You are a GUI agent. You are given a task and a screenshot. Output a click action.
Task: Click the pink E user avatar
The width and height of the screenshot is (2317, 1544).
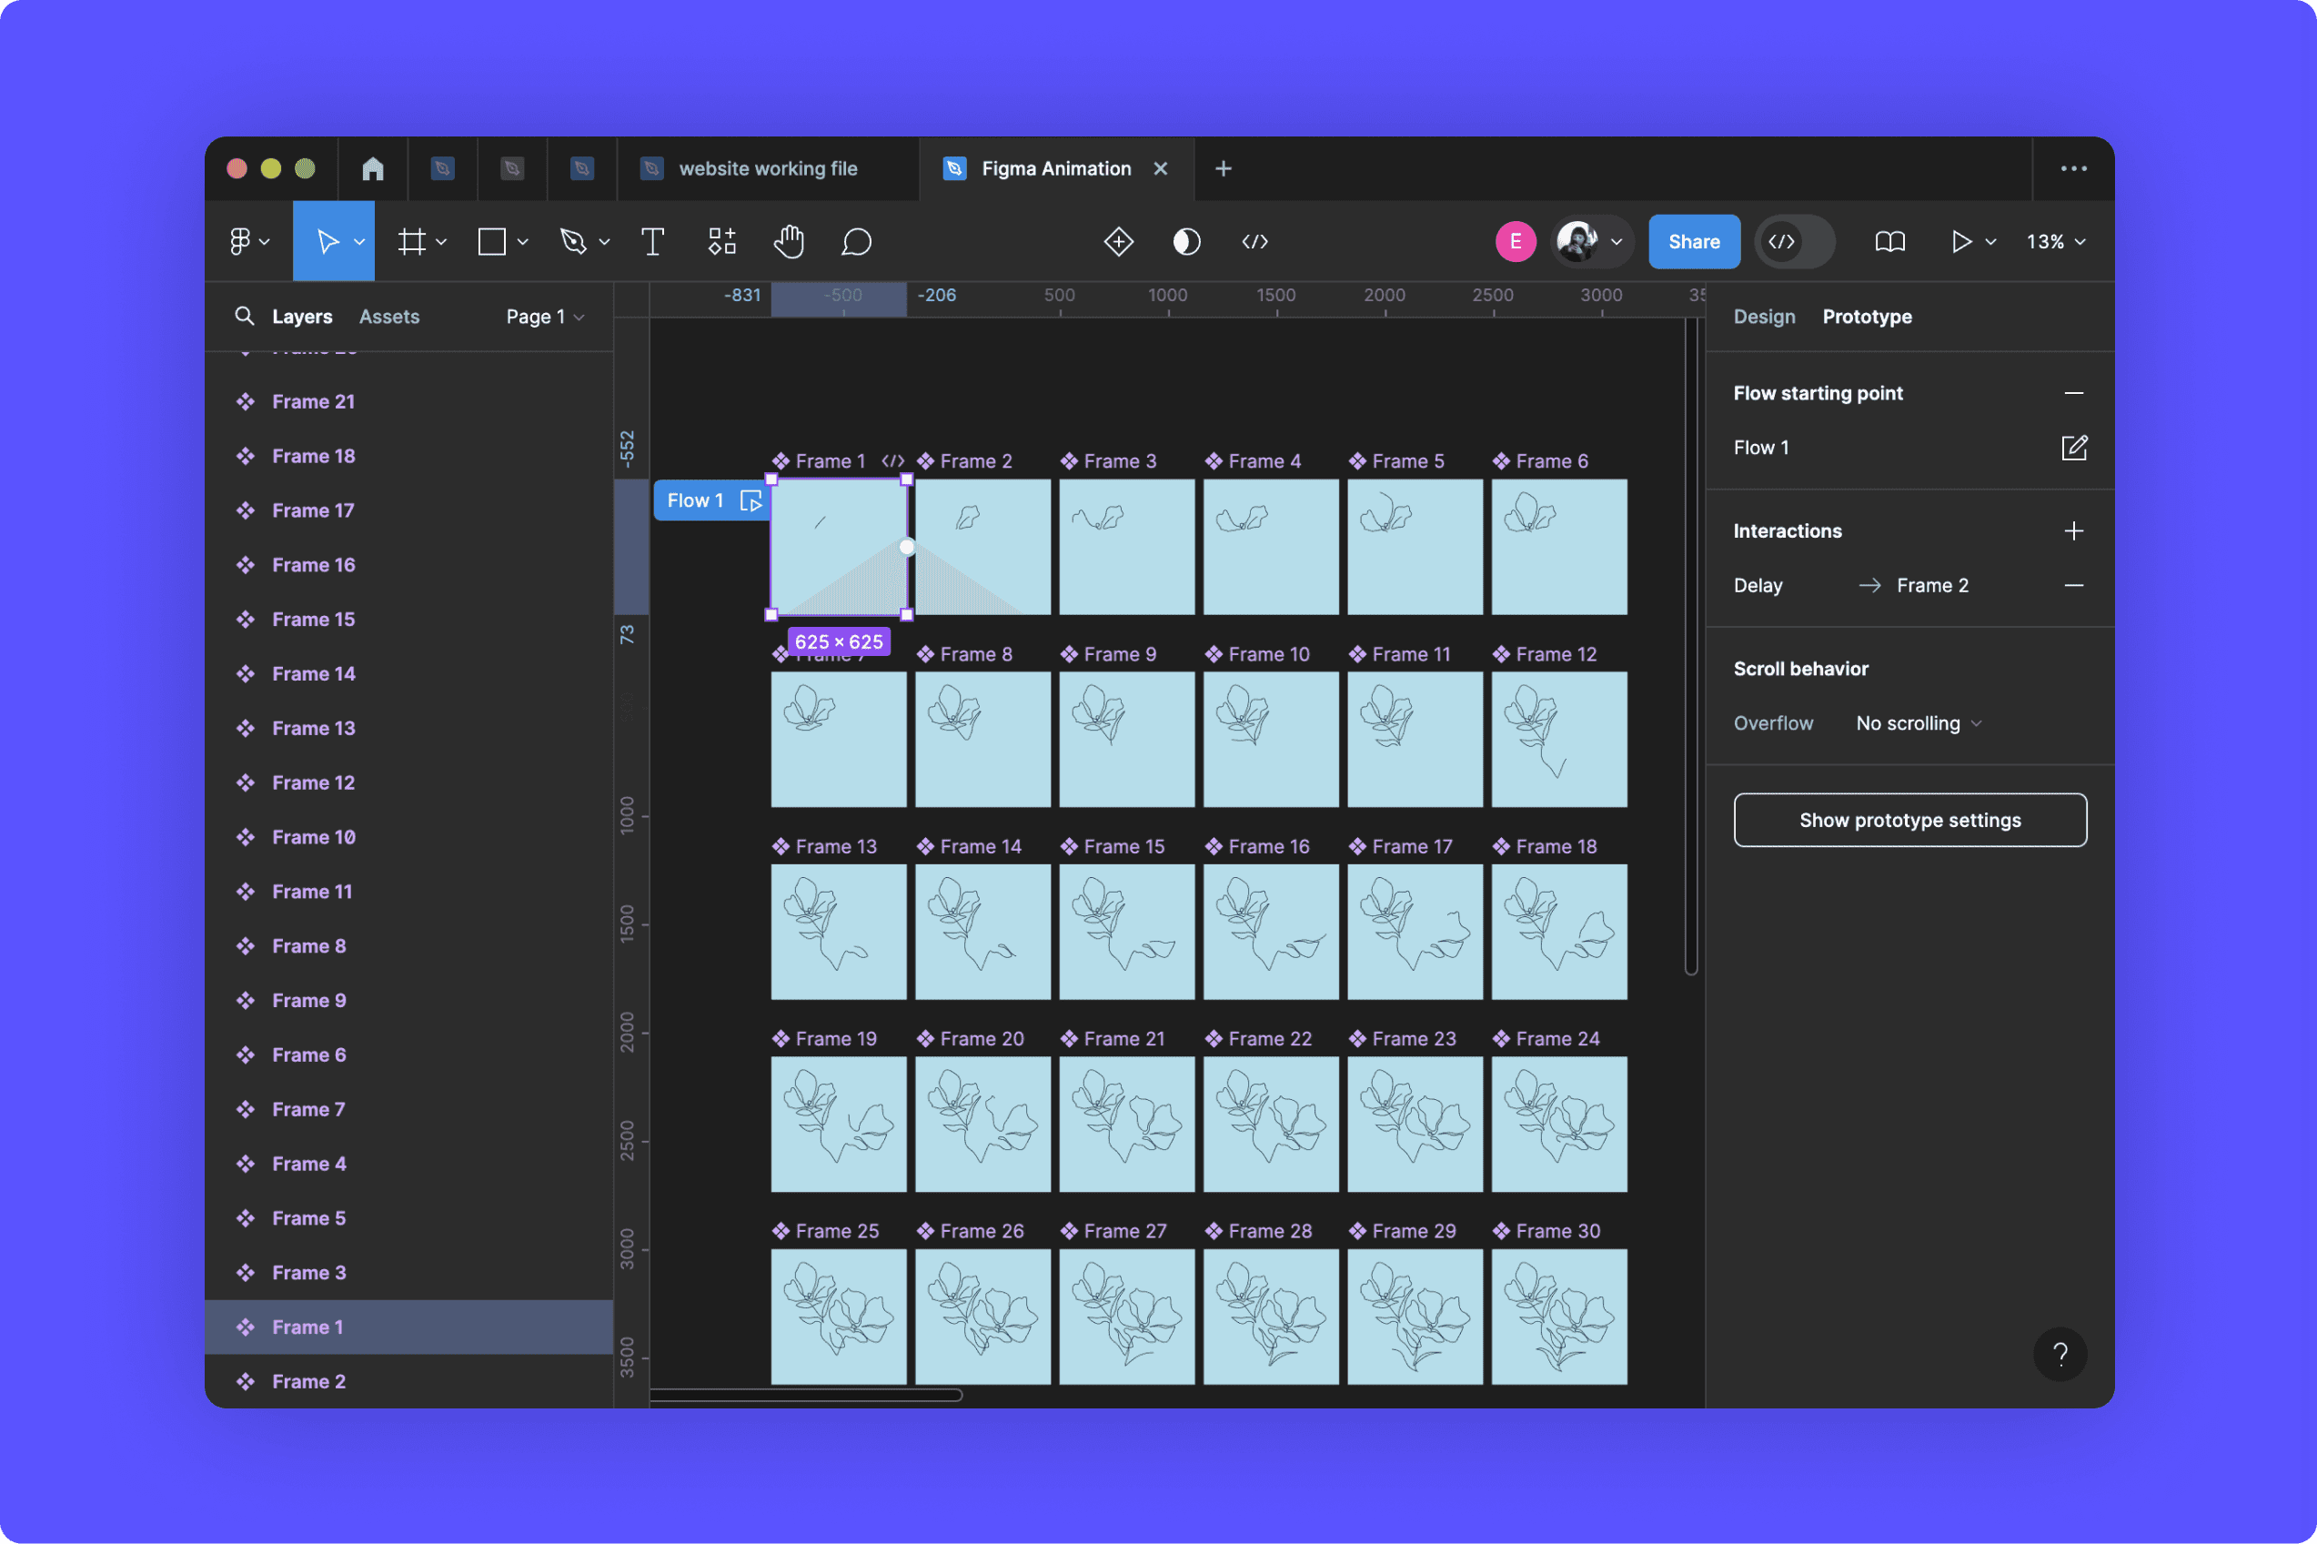pos(1516,241)
